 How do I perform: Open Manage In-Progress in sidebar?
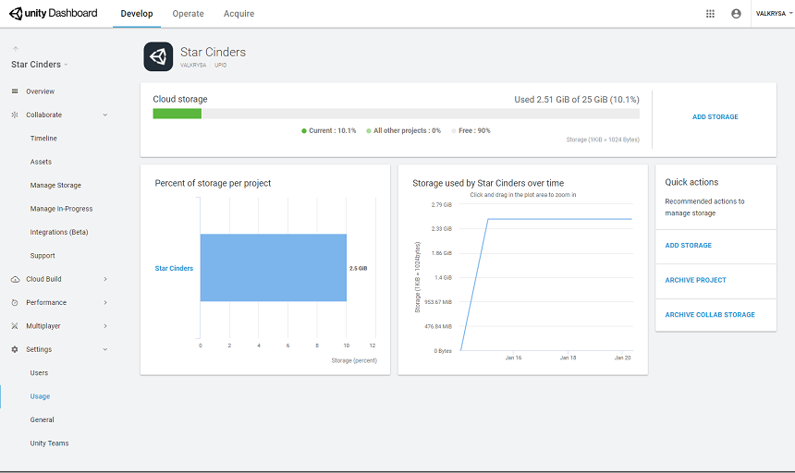[x=61, y=209]
